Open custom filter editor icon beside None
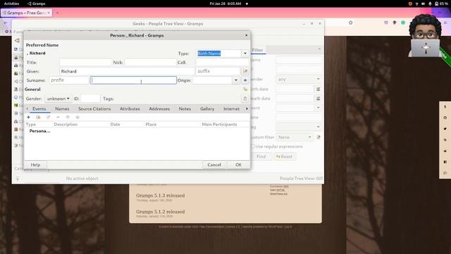Image resolution: width=451 pixels, height=254 pixels. pyautogui.click(x=318, y=137)
